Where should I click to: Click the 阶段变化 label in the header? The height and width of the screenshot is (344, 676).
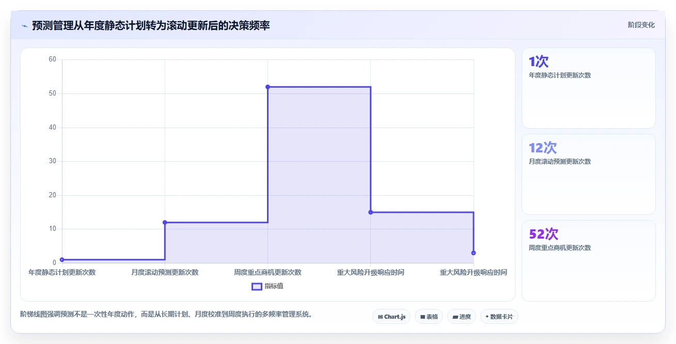641,25
